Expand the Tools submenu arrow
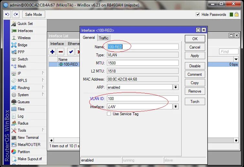The image size is (244, 167). pyautogui.click(x=43, y=130)
